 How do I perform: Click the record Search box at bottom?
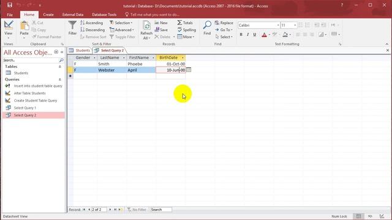(160, 210)
